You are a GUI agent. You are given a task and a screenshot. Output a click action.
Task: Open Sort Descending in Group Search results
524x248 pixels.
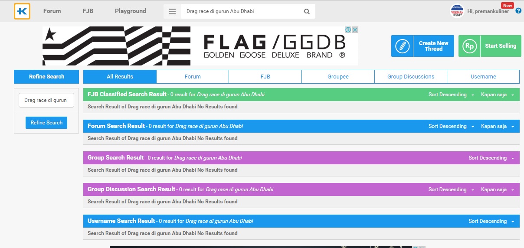point(491,158)
